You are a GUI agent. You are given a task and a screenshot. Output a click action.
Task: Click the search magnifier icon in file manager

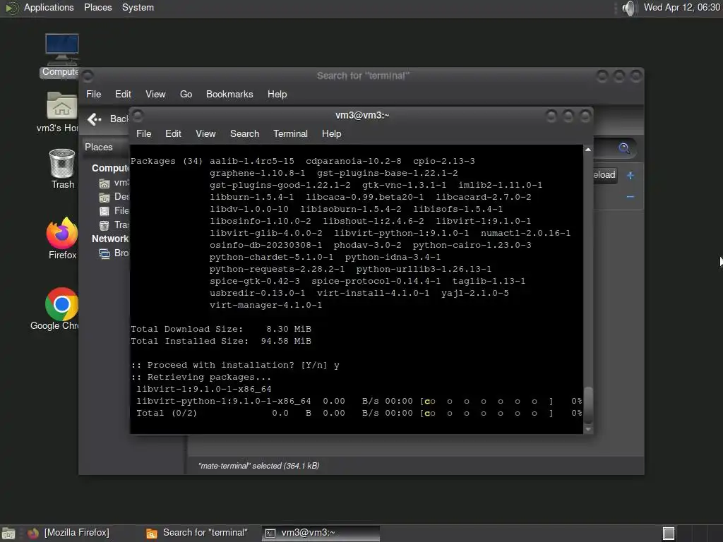pos(623,148)
